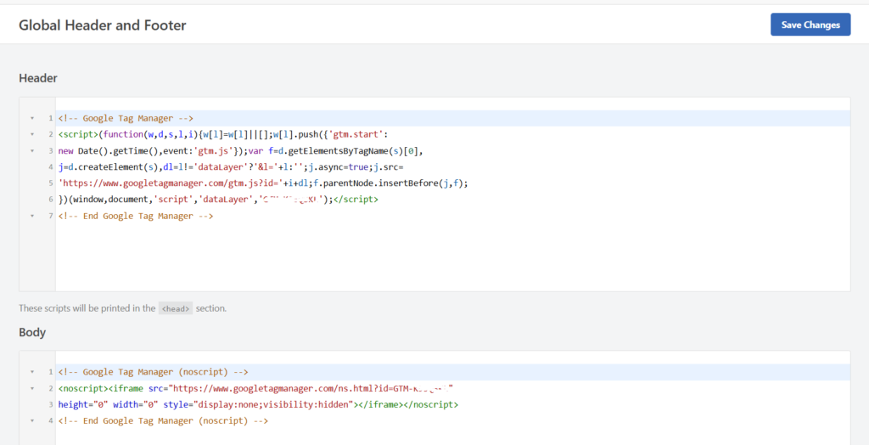This screenshot has height=445, width=869.
Task: Collapse fold arrow on Body line 1
Action: click(31, 372)
